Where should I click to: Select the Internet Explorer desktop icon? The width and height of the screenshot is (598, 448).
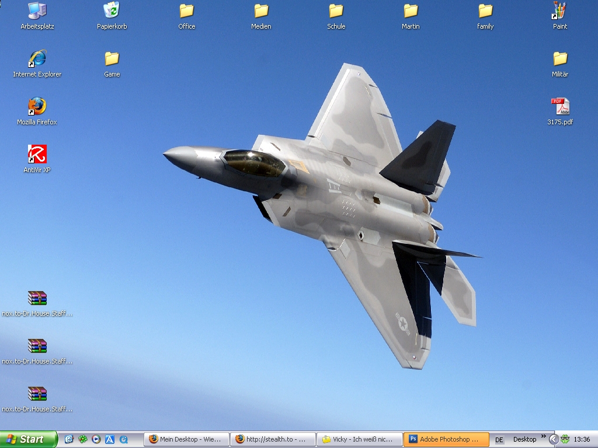tap(37, 59)
